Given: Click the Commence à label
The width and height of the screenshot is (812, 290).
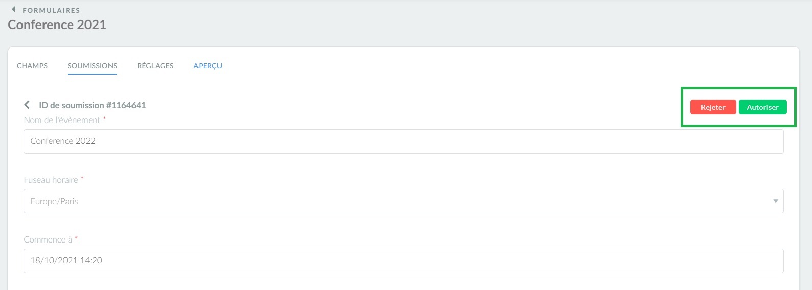Looking at the screenshot, I should coord(48,239).
